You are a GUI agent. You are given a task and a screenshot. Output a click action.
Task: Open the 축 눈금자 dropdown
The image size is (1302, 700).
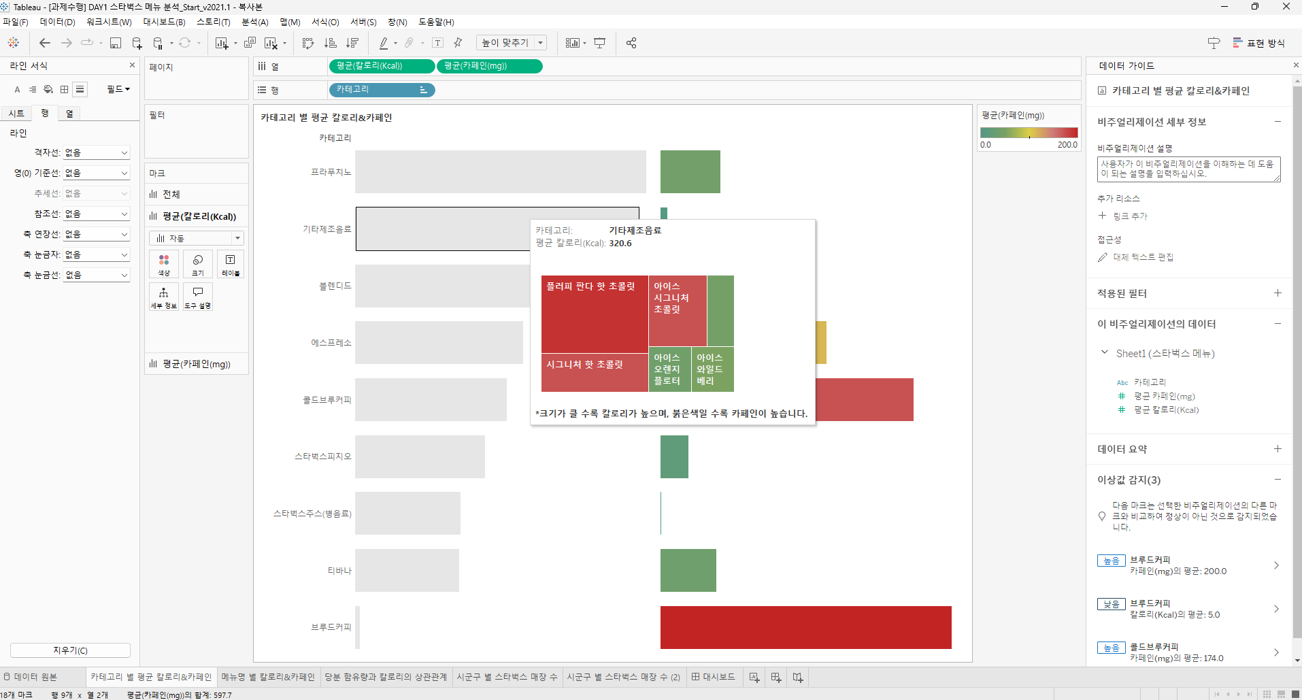(96, 254)
